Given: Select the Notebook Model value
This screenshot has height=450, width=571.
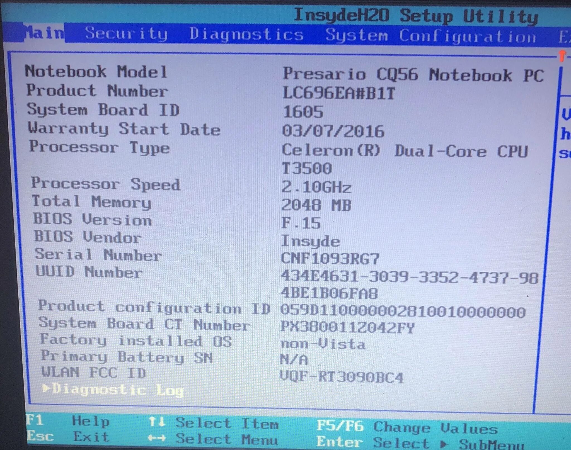Looking at the screenshot, I should point(413,75).
